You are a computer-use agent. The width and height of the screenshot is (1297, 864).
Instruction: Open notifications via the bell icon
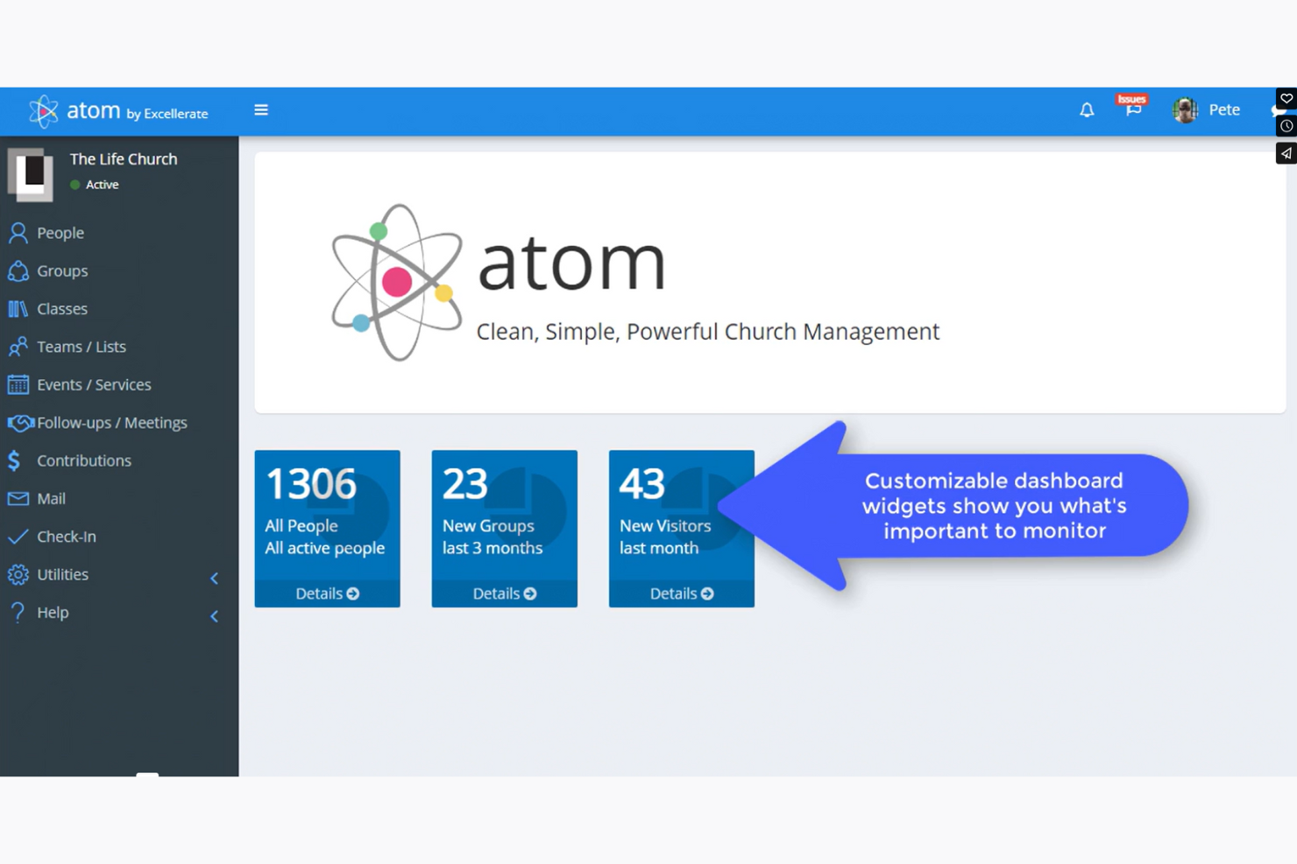1087,110
